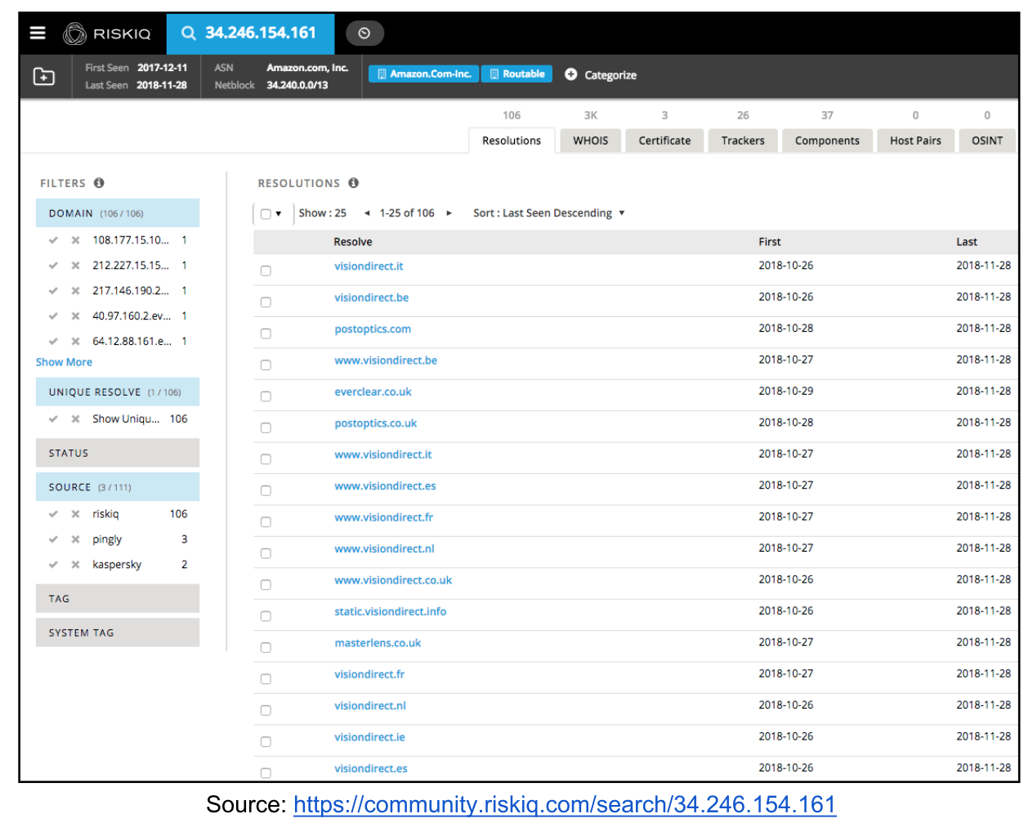Open the hamburger menu icon
1033x832 pixels.
click(x=38, y=34)
